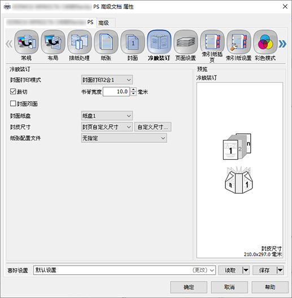Click the 封皮尺寸 210.0x297.0 毫米 text
The height and width of the screenshot is (298, 292).
click(263, 251)
